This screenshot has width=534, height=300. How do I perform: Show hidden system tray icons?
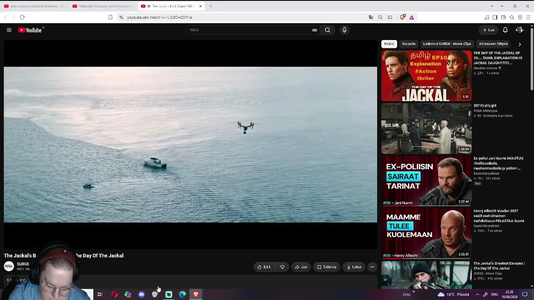[x=477, y=295]
